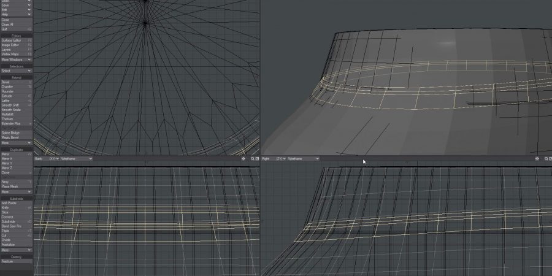Select the Magic Bevel tool
The width and height of the screenshot is (552, 276).
(x=16, y=137)
